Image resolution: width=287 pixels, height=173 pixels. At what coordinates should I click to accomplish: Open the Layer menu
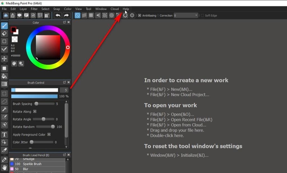click(23, 9)
